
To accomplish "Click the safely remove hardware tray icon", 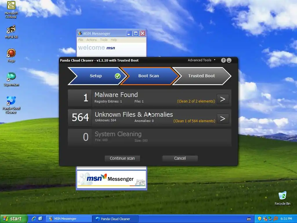I will [x=270, y=219].
